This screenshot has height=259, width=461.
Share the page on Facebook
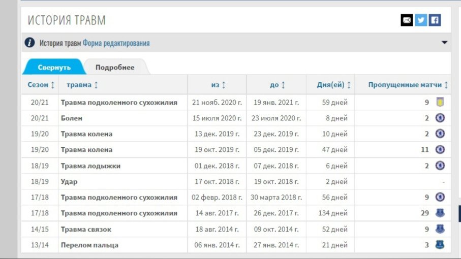pos(435,20)
